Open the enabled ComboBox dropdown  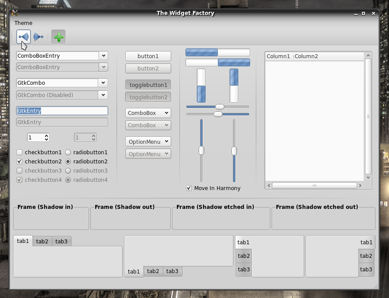click(x=148, y=113)
